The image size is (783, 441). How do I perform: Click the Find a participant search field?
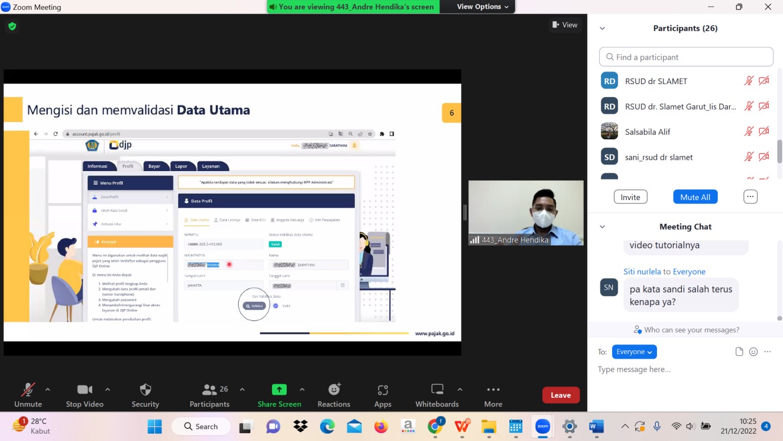point(686,57)
